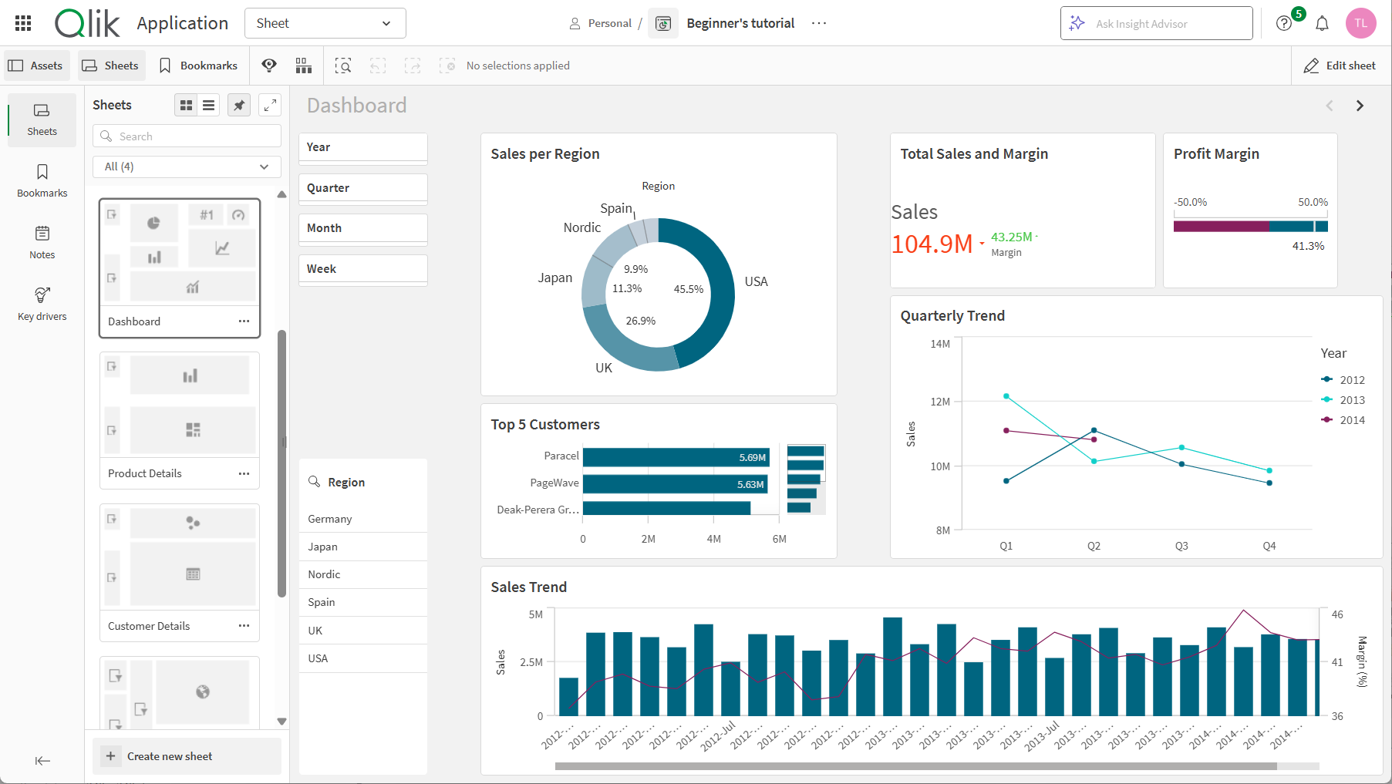Toggle the Assets panel
Image resolution: width=1392 pixels, height=784 pixels.
pos(36,66)
